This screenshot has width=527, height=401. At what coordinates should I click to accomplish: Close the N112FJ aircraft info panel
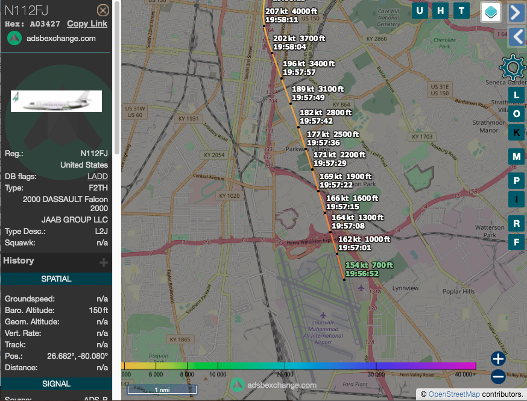tap(103, 10)
